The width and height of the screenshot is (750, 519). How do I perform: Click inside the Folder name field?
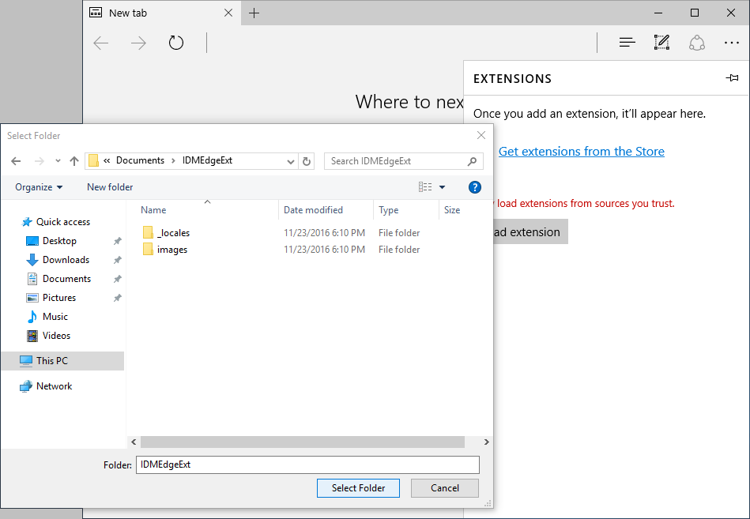click(307, 464)
